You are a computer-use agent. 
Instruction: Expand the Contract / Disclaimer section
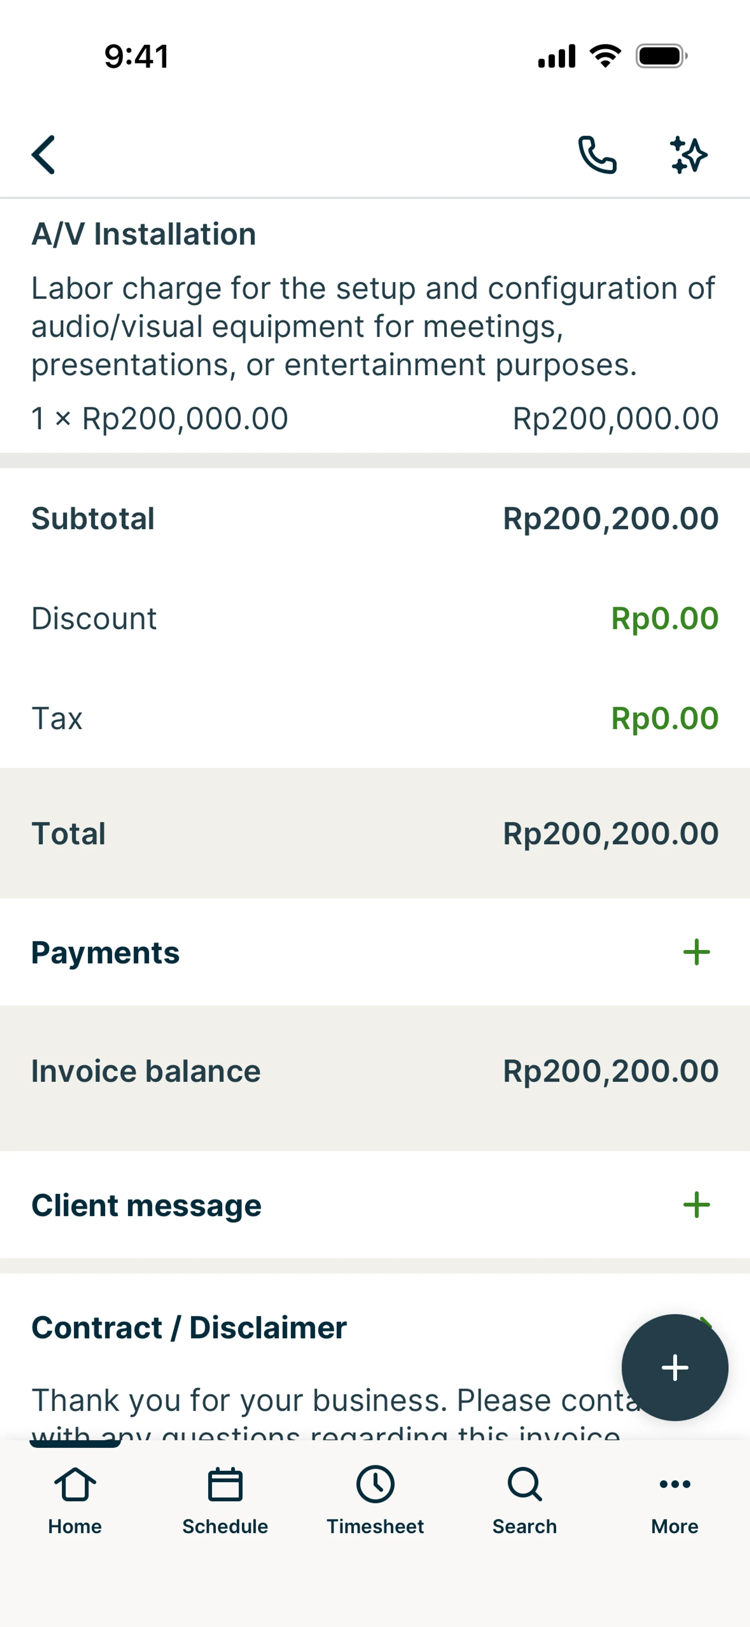pos(189,1327)
